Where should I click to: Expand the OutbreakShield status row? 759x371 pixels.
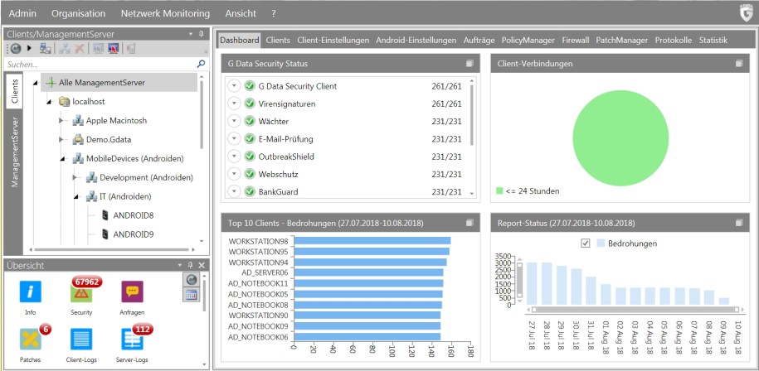point(234,157)
